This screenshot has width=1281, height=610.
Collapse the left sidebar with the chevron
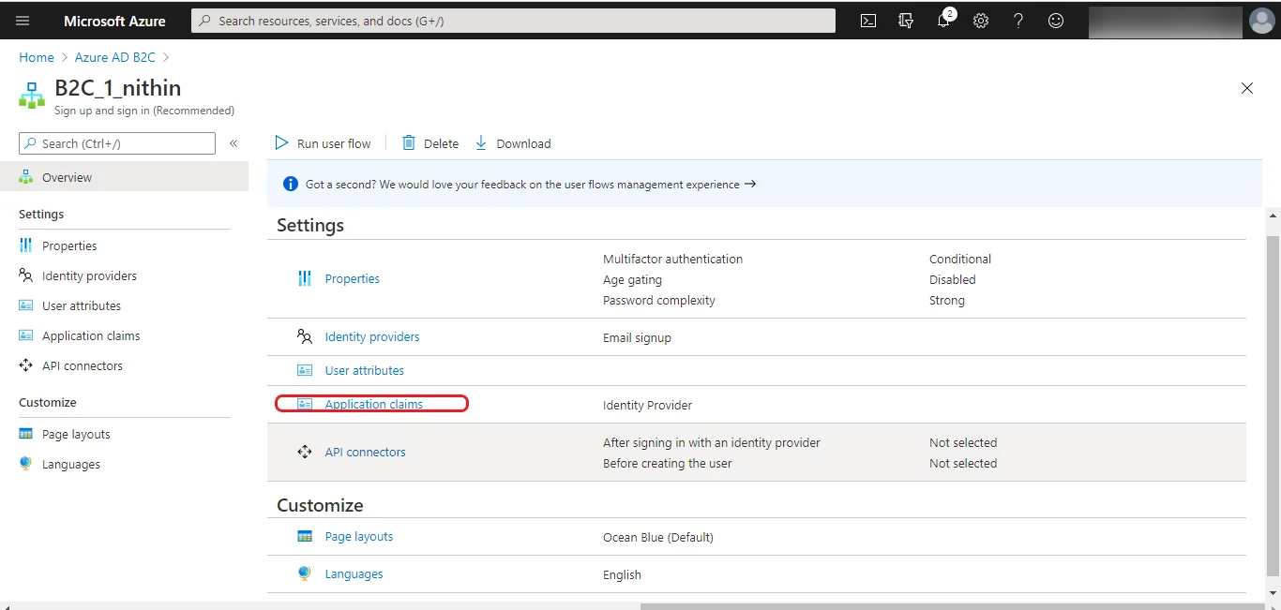click(234, 143)
